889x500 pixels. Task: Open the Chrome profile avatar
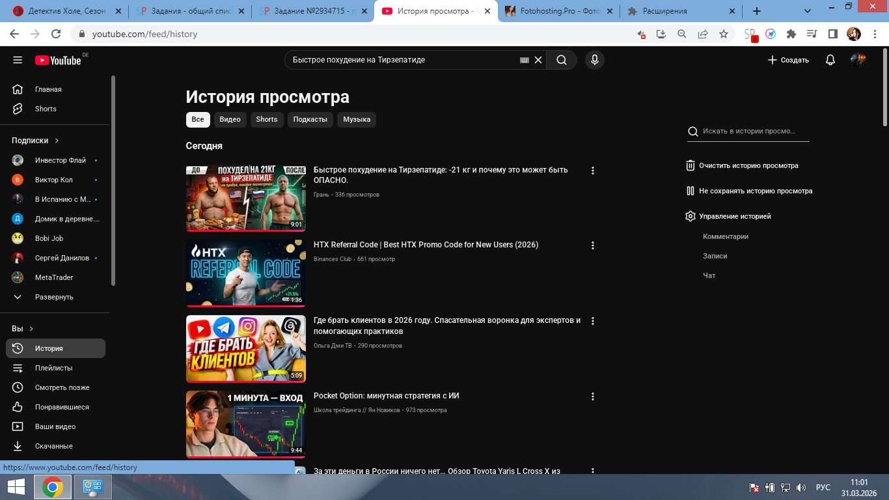coord(853,34)
